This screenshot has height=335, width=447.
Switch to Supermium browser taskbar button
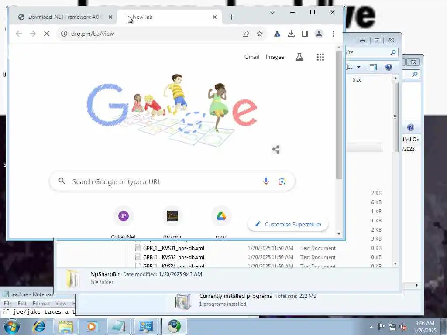[174, 326]
